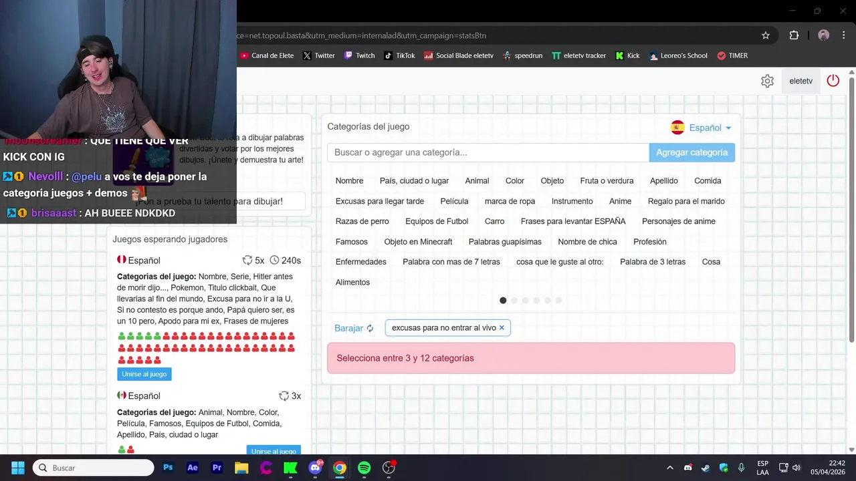Open volume control in tray

(x=796, y=468)
